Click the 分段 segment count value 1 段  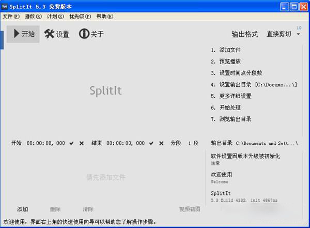(x=193, y=143)
